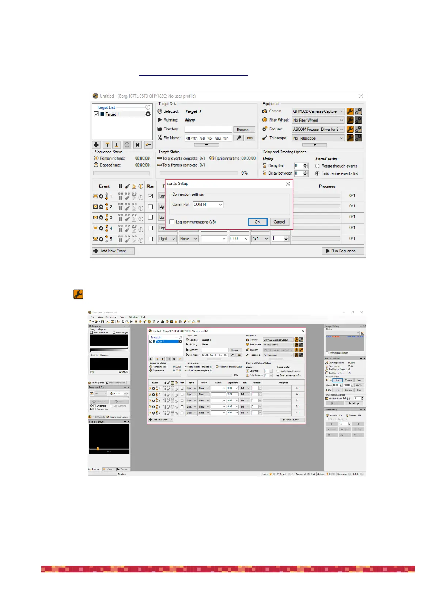Click OK in Esatto Setup dialog
The height and width of the screenshot is (615, 435).
point(257,222)
